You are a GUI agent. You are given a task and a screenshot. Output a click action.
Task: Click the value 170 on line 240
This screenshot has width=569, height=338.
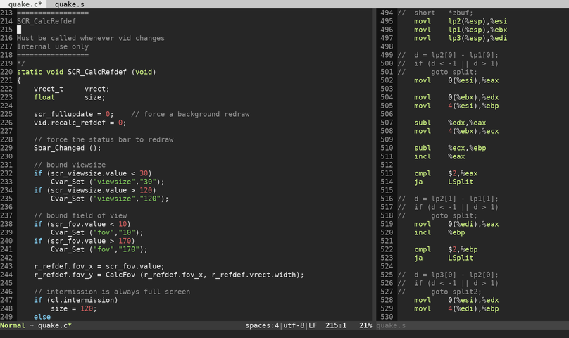click(x=125, y=241)
